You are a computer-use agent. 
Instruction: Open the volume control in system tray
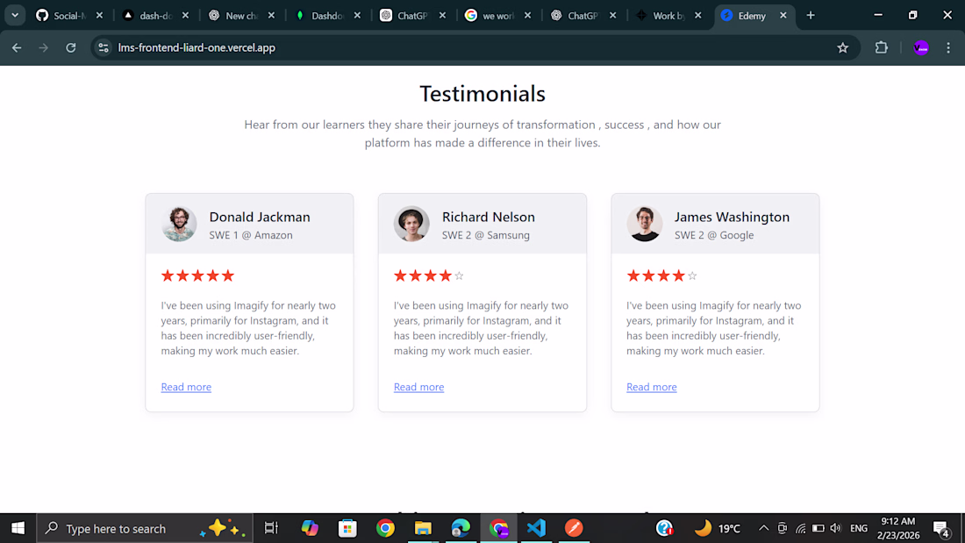tap(836, 528)
